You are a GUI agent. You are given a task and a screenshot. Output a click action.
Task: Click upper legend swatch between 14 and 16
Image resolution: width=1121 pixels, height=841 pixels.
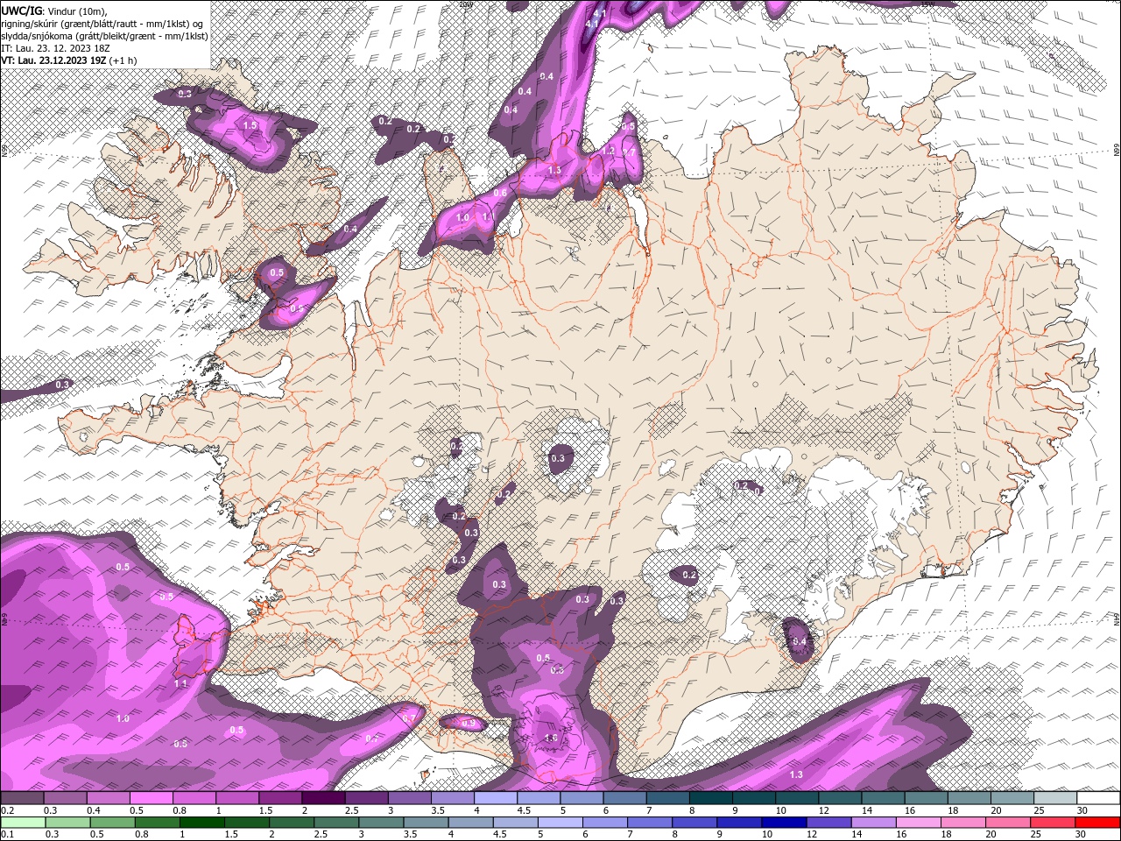(884, 798)
